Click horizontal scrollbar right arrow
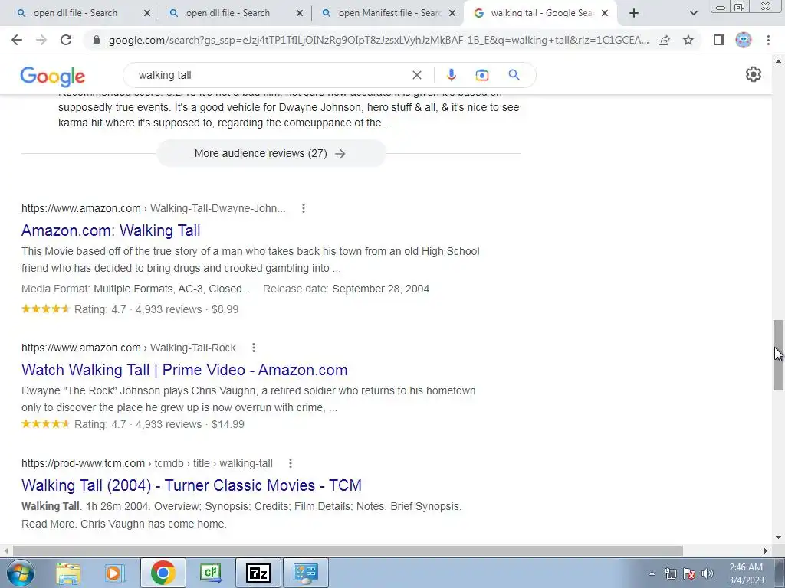The image size is (785, 588). [x=766, y=550]
